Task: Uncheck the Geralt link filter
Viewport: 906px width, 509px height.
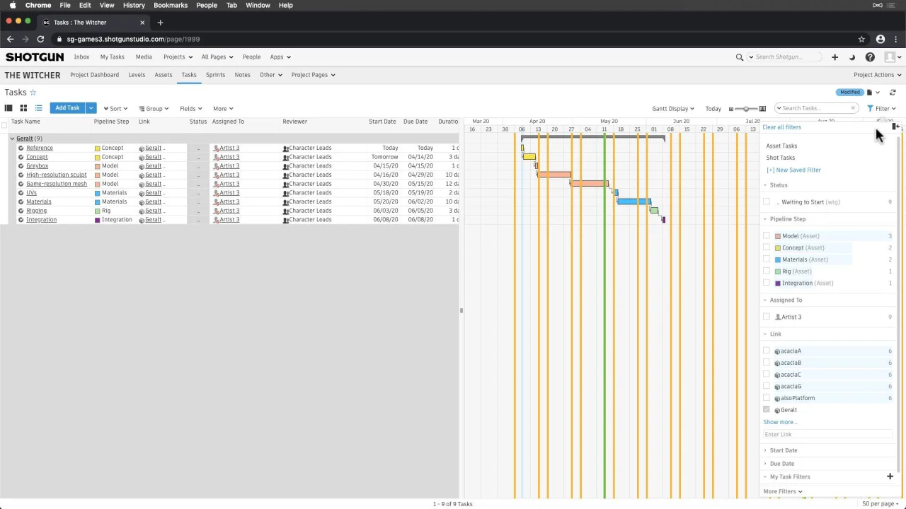Action: [x=767, y=410]
